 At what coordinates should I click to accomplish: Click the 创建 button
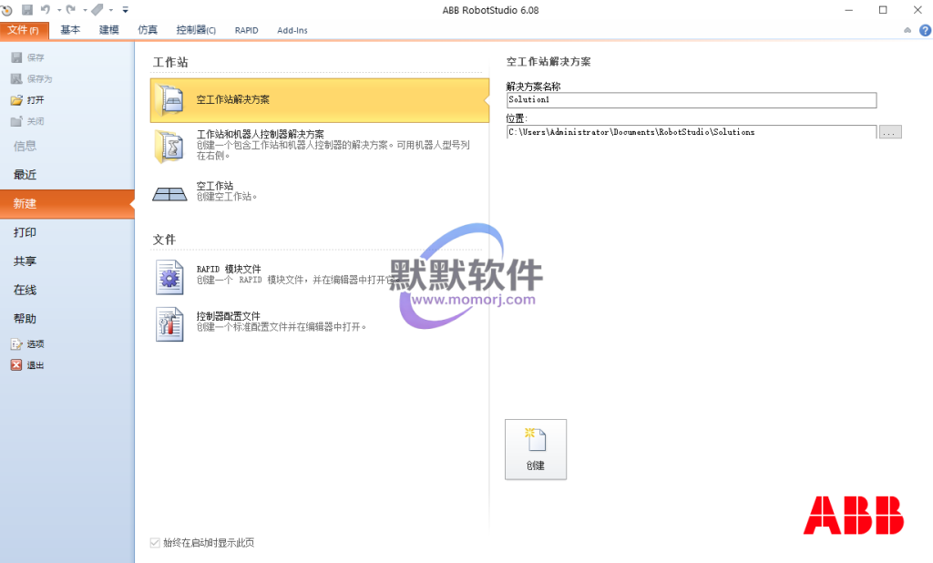pos(536,449)
